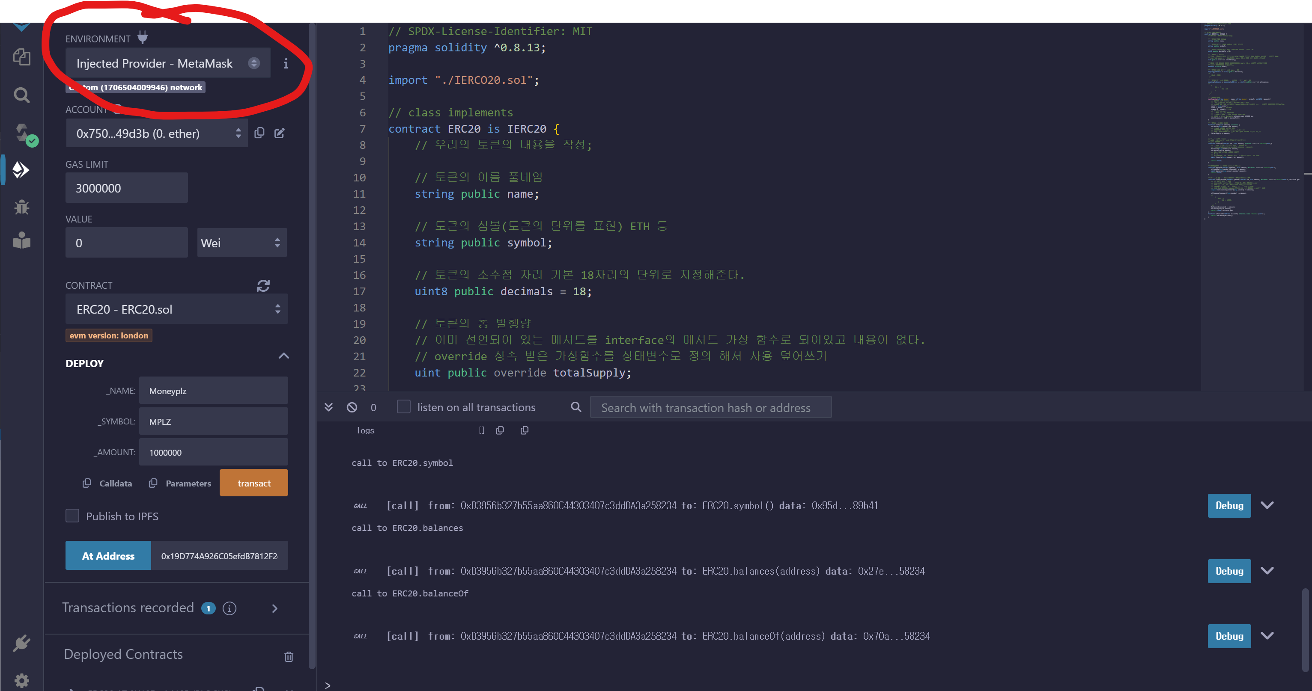Expand the Transactions recorded section
Screen dimensions: 1312x691
(x=274, y=608)
